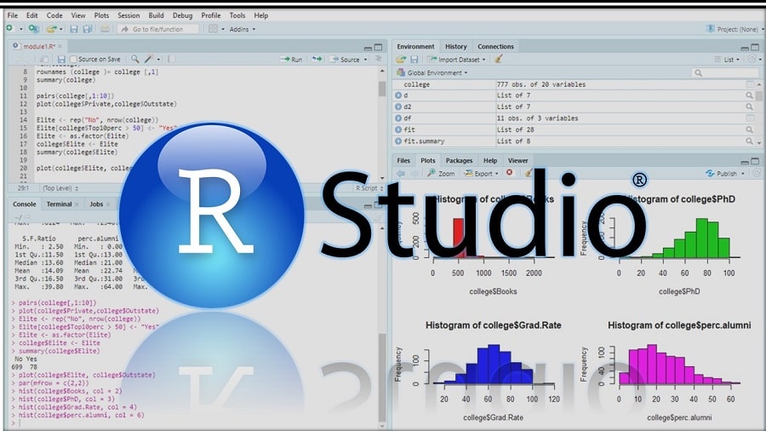Viewport: 766px width, 431px height.
Task: Close the module1.R tab
Action: [60, 47]
